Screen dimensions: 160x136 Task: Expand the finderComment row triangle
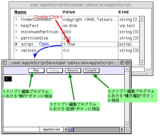(17, 19)
